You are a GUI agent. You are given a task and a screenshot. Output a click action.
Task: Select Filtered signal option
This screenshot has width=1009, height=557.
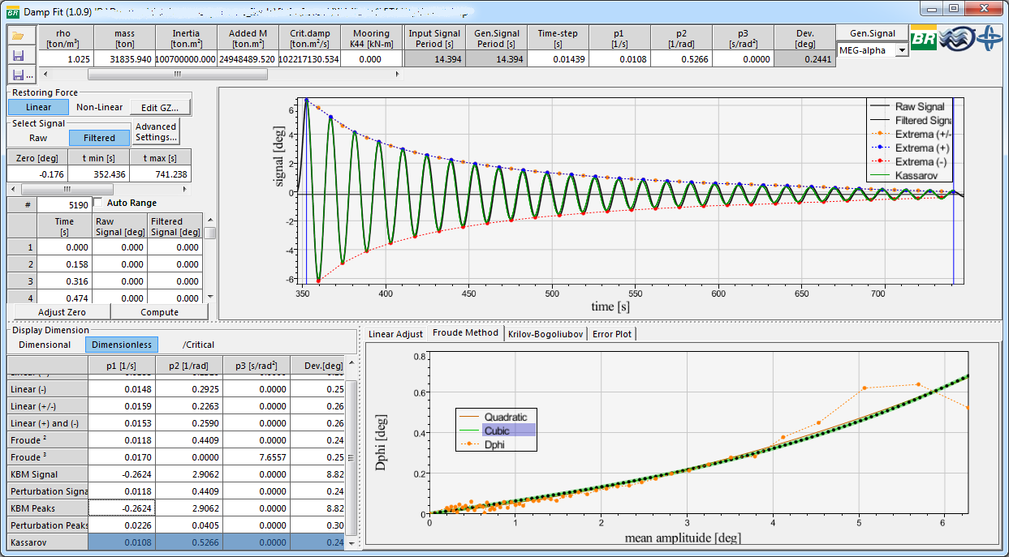pyautogui.click(x=99, y=138)
